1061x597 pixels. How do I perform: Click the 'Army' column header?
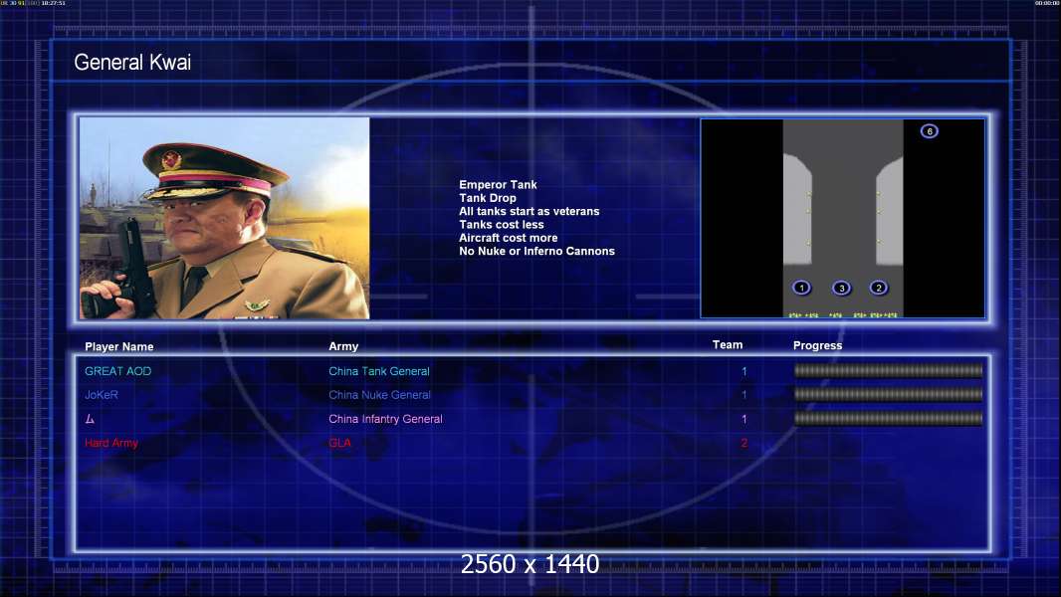[343, 346]
